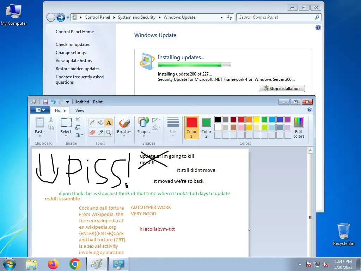Click Windows Update in the breadcrumb
361x271 pixels.
tap(179, 17)
